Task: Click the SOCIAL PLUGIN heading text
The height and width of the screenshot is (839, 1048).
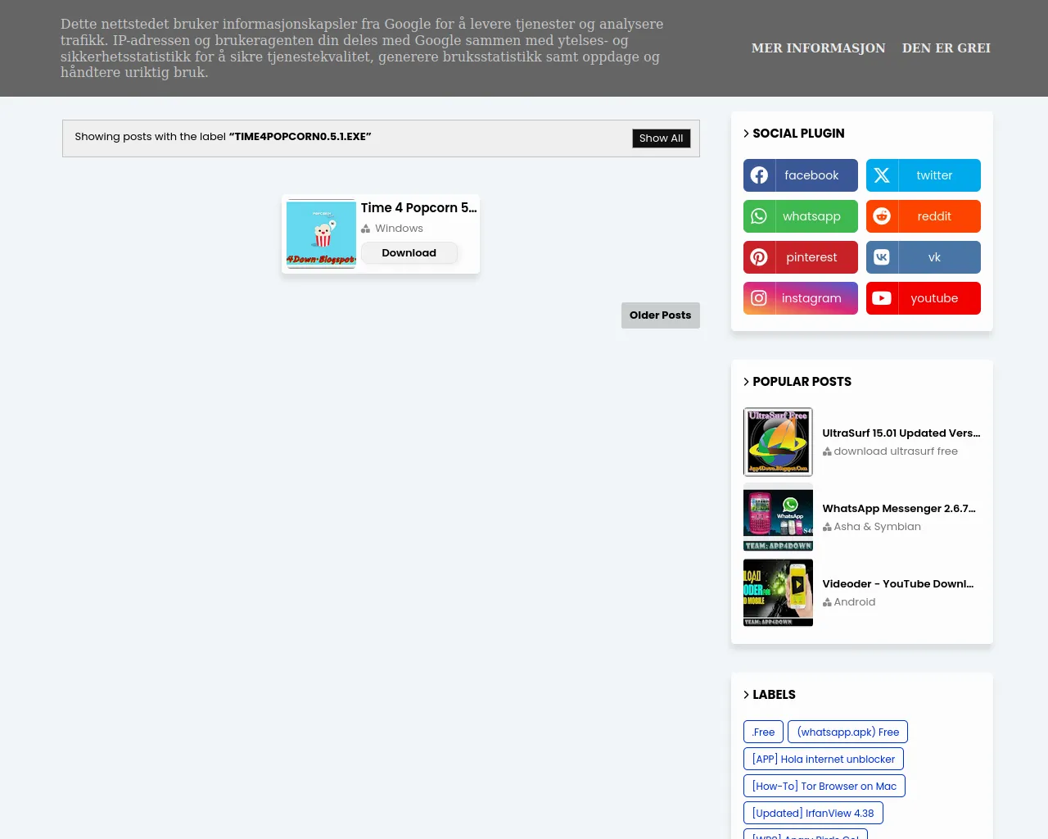Action: 798,134
